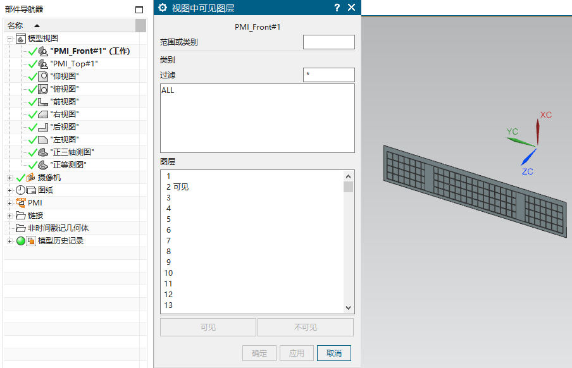Select the 前视图 view icon
Viewport: 572px width, 368px height.
(x=43, y=102)
